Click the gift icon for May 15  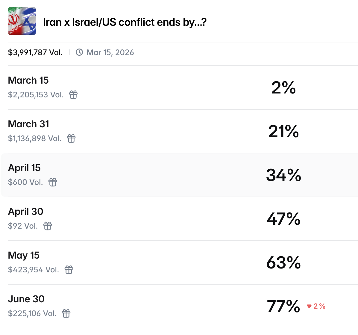(69, 270)
